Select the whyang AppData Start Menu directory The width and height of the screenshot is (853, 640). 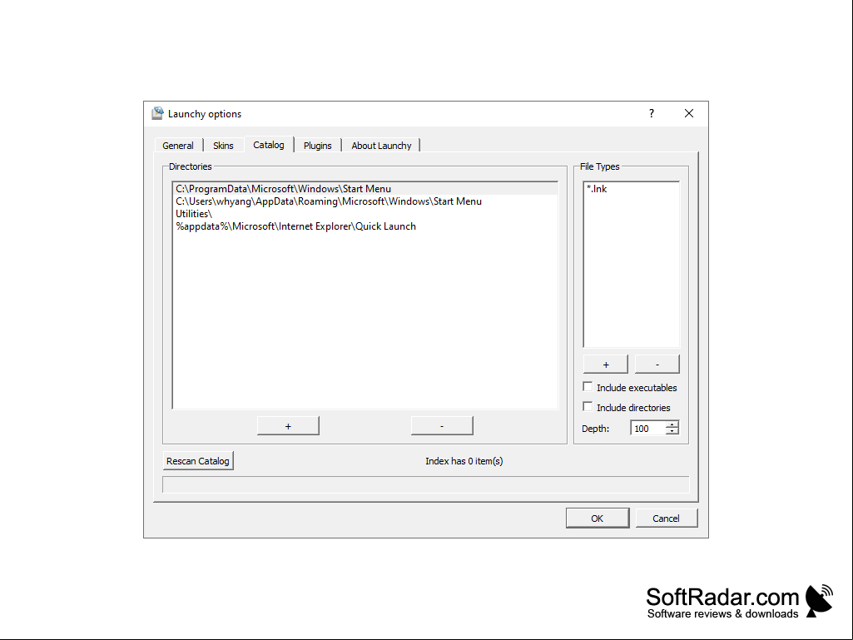click(365, 201)
